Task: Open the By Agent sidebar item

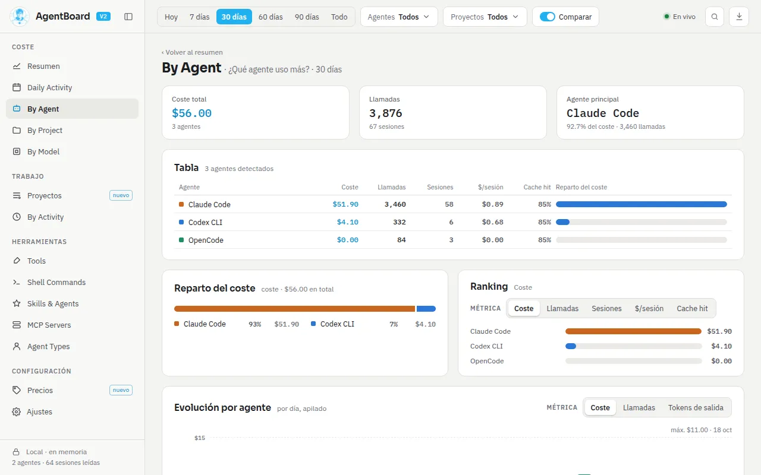Action: coord(72,109)
